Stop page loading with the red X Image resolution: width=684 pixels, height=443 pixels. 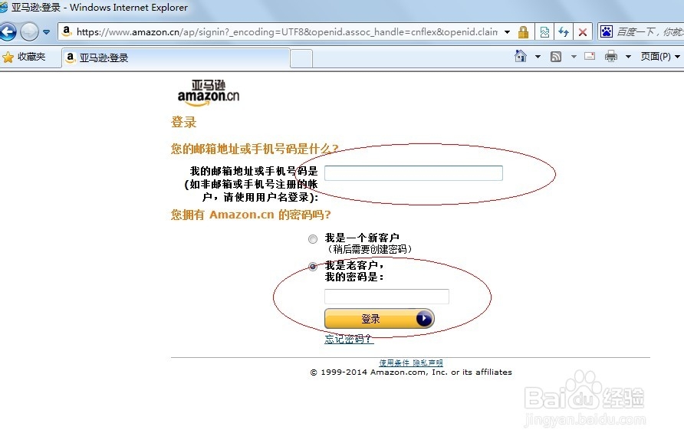(x=583, y=32)
